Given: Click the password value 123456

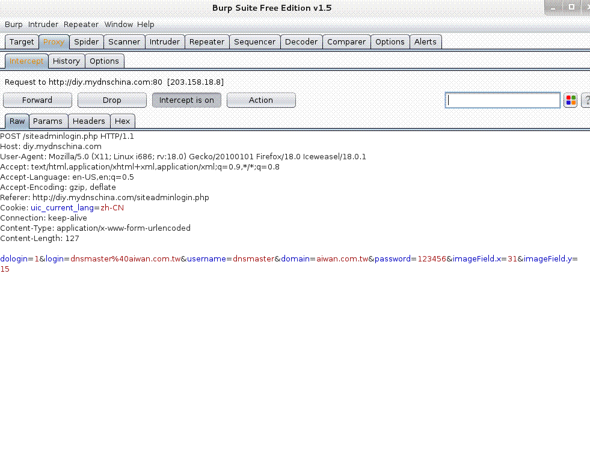Looking at the screenshot, I should tap(432, 258).
